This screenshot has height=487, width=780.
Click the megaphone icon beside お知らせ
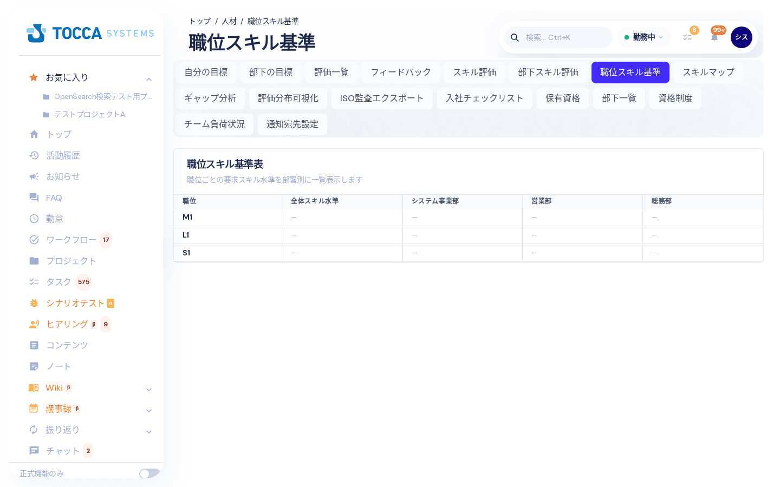[34, 176]
